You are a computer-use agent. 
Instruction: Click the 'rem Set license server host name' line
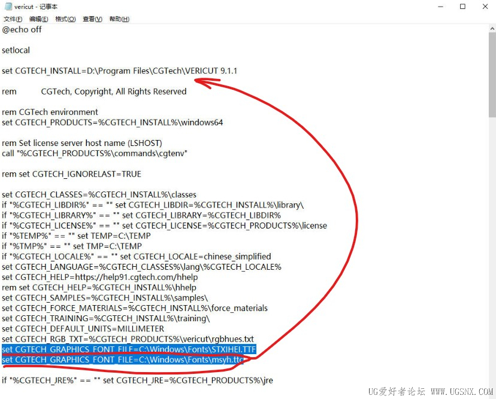click(x=82, y=143)
